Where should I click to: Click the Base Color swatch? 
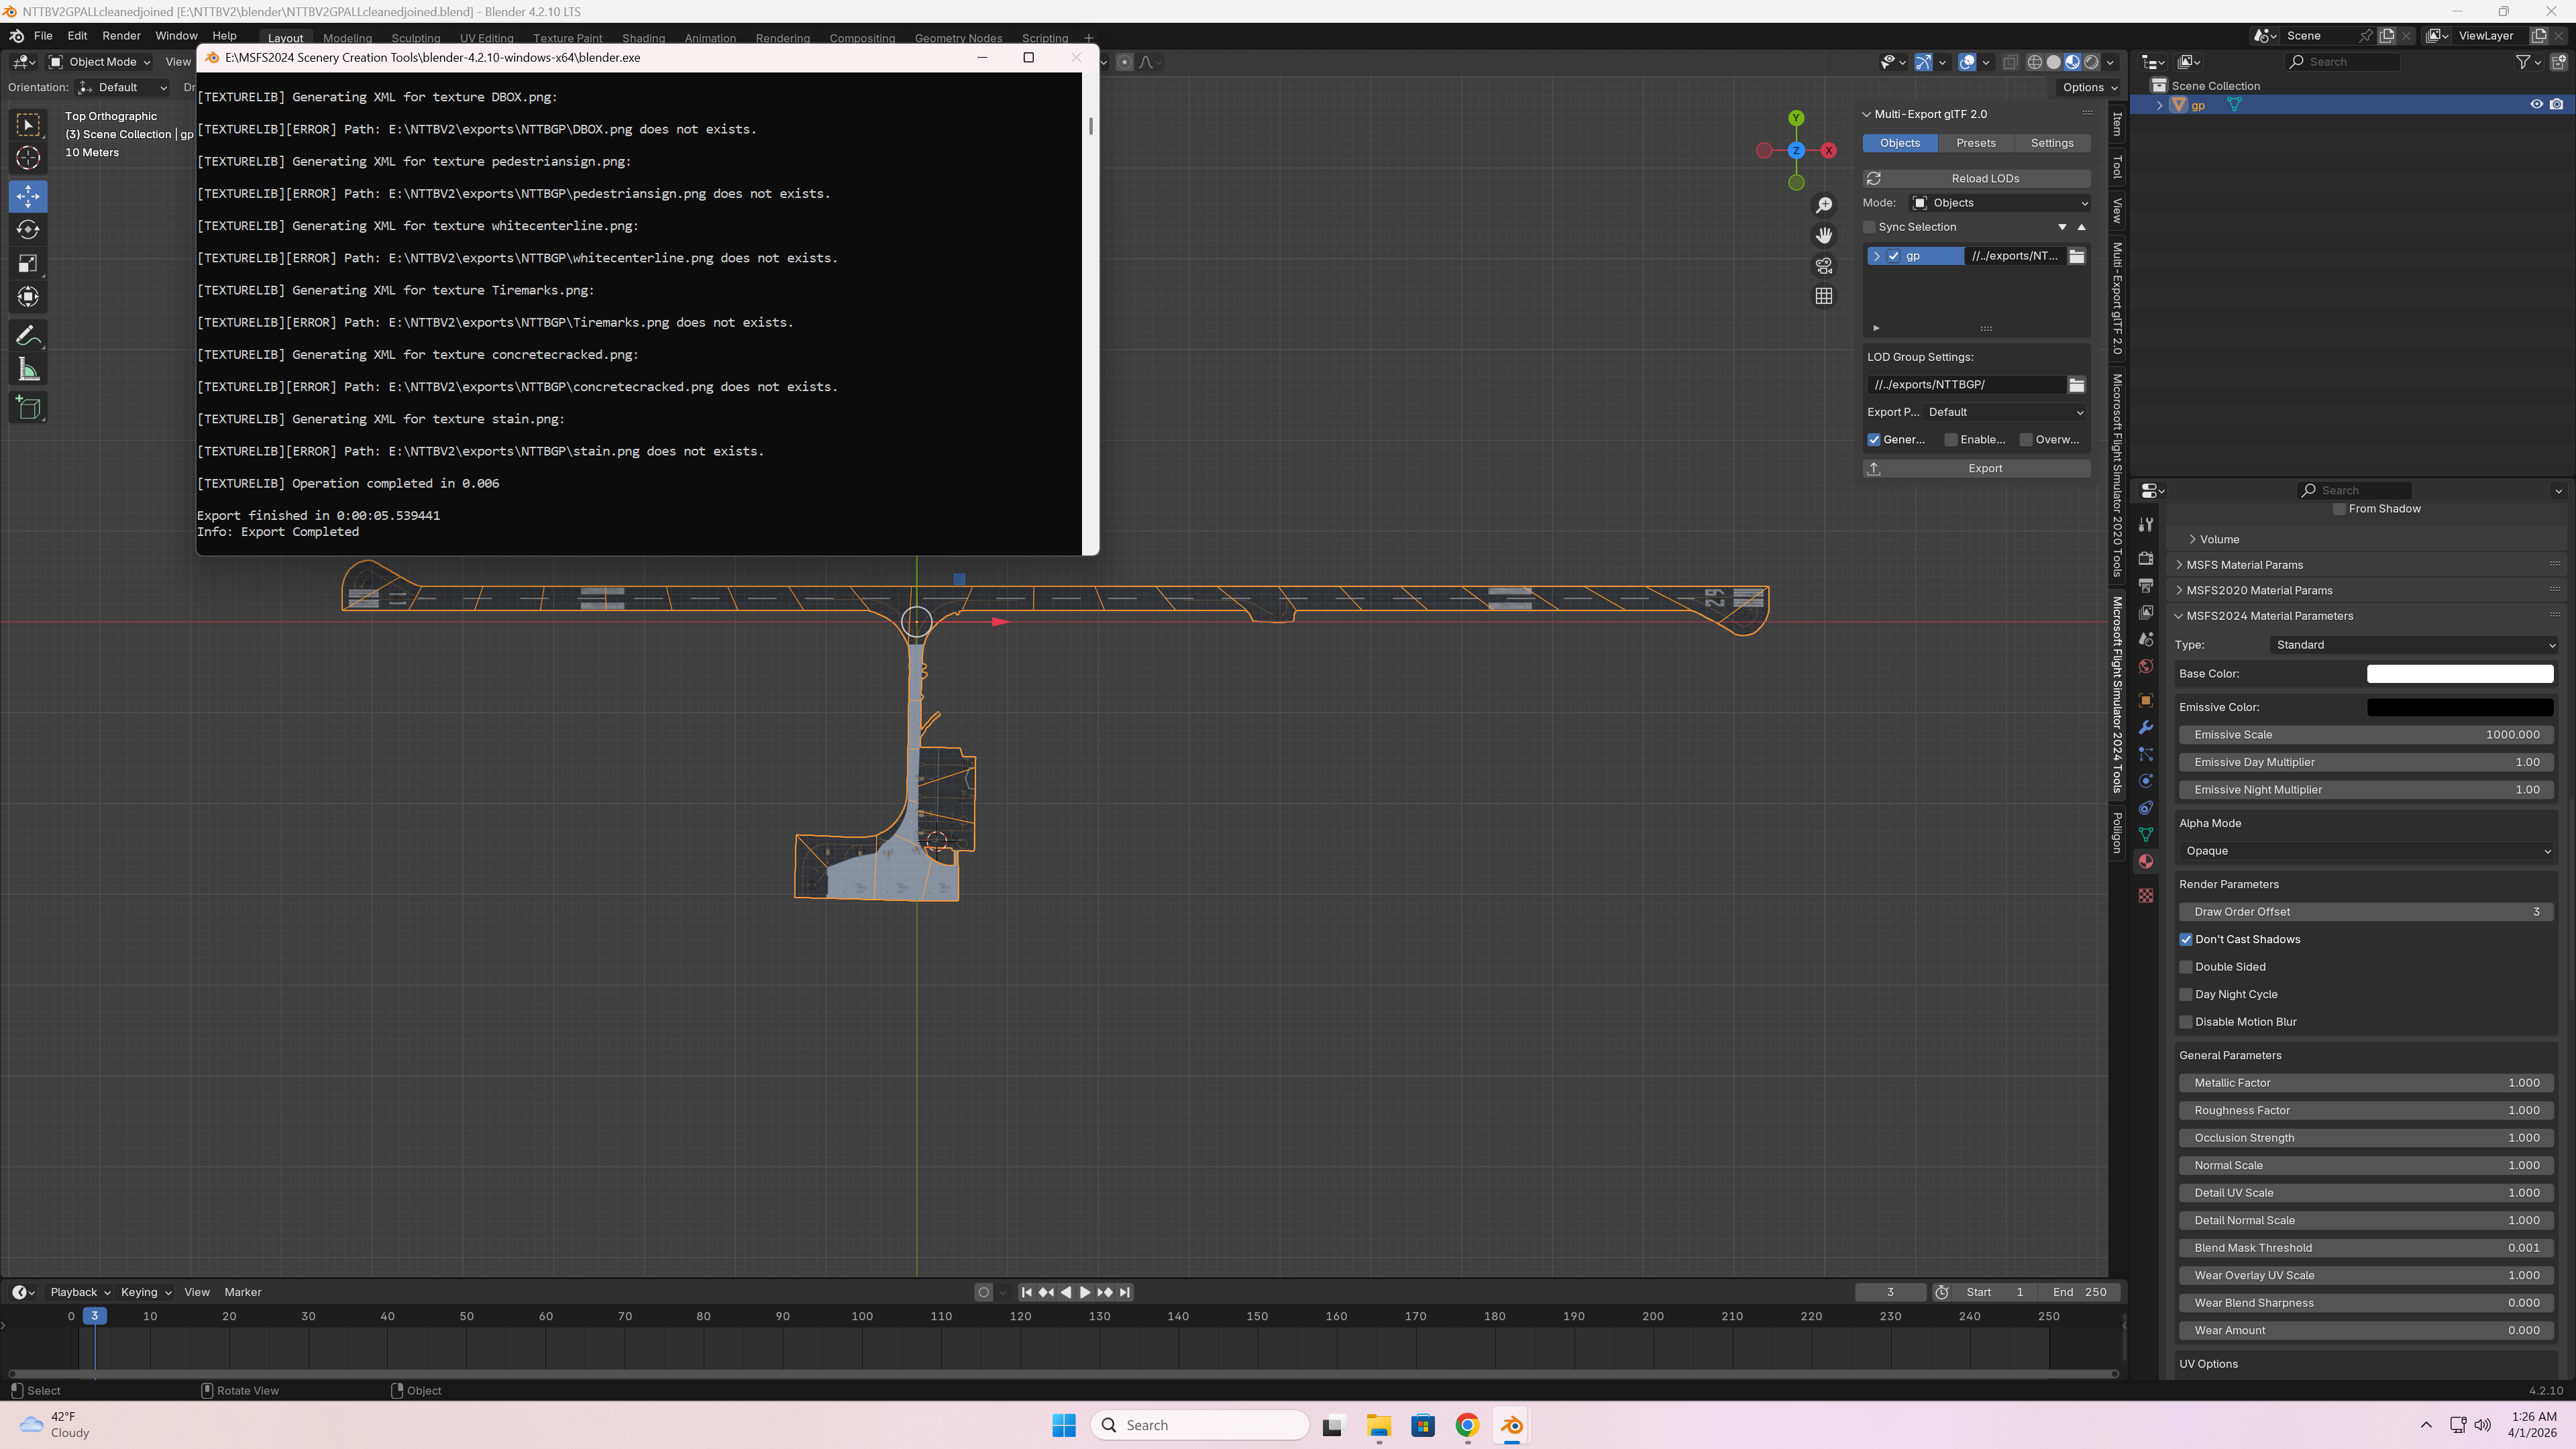(2459, 674)
